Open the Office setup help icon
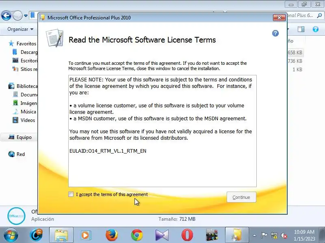Image resolution: width=325 pixels, height=243 pixels. [275, 33]
